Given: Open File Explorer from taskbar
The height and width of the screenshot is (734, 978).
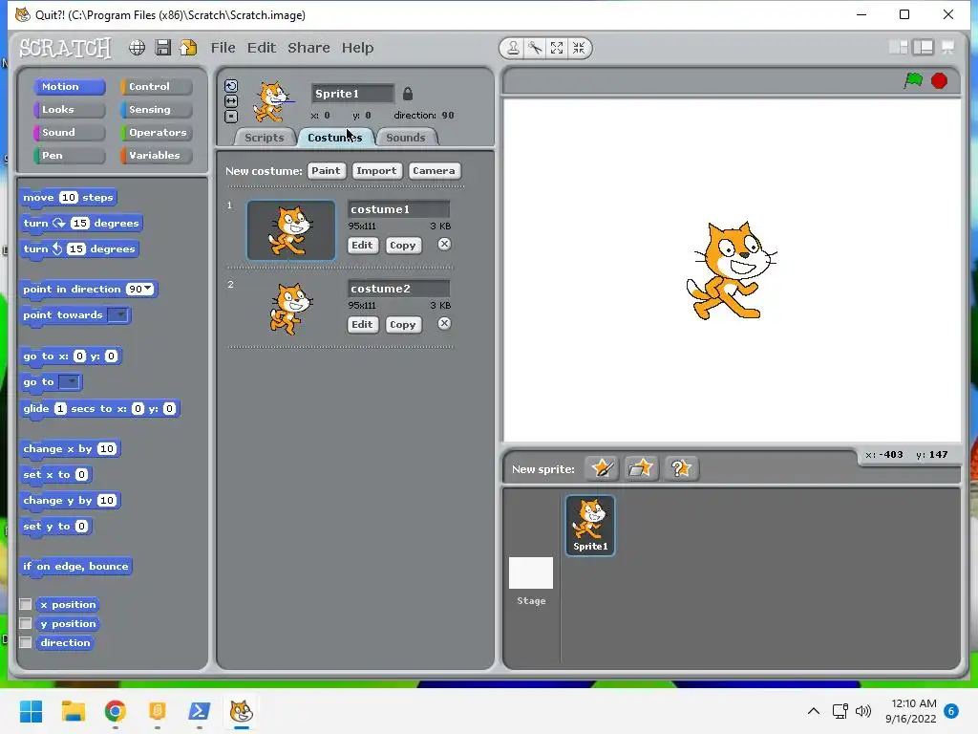Looking at the screenshot, I should pyautogui.click(x=73, y=711).
